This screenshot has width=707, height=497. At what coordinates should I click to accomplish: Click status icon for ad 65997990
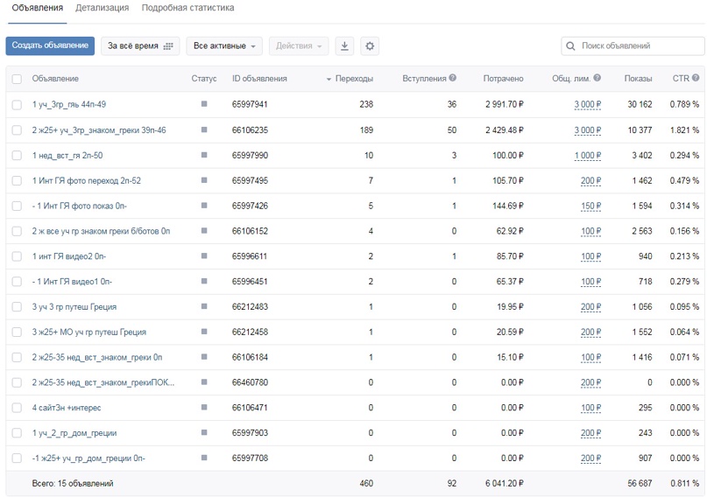tap(204, 155)
